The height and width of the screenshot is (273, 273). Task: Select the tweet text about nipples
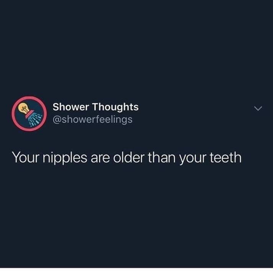(127, 158)
